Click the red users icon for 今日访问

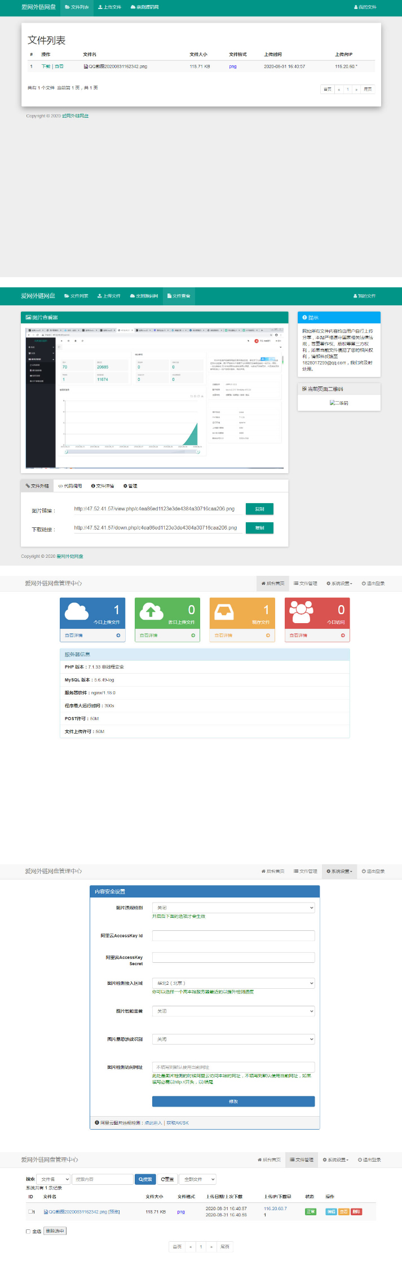tap(301, 611)
